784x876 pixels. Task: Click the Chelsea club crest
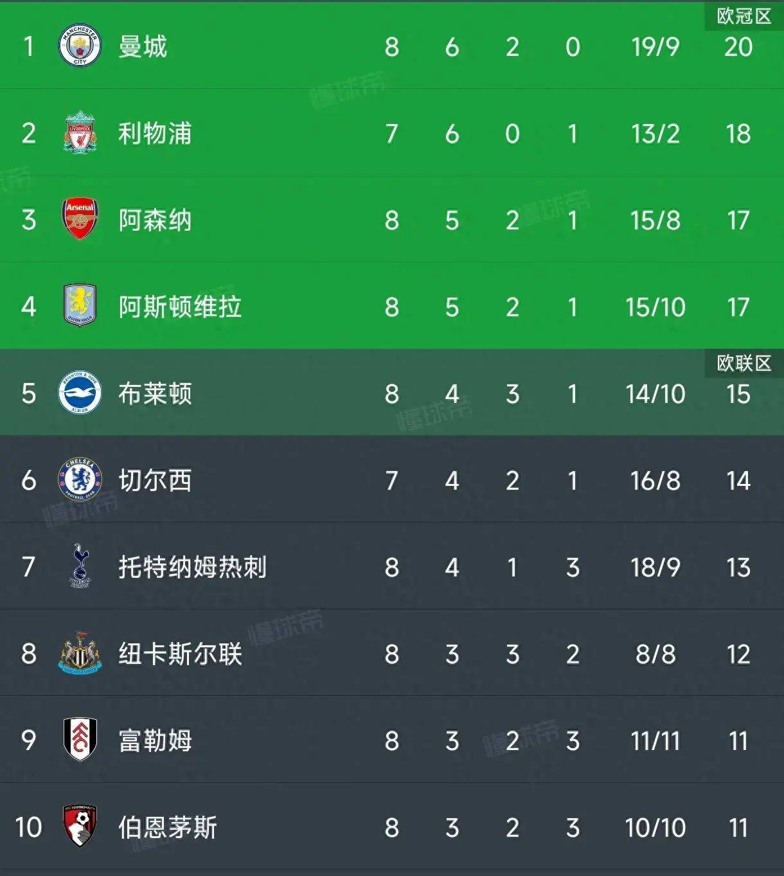coord(80,479)
